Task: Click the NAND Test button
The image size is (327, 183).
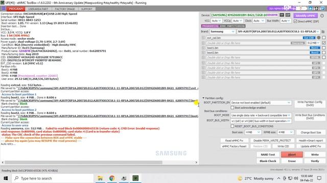Action: [x=268, y=155]
